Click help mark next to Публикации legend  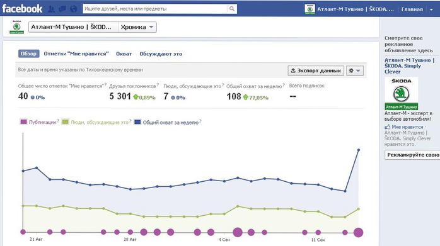pos(58,121)
